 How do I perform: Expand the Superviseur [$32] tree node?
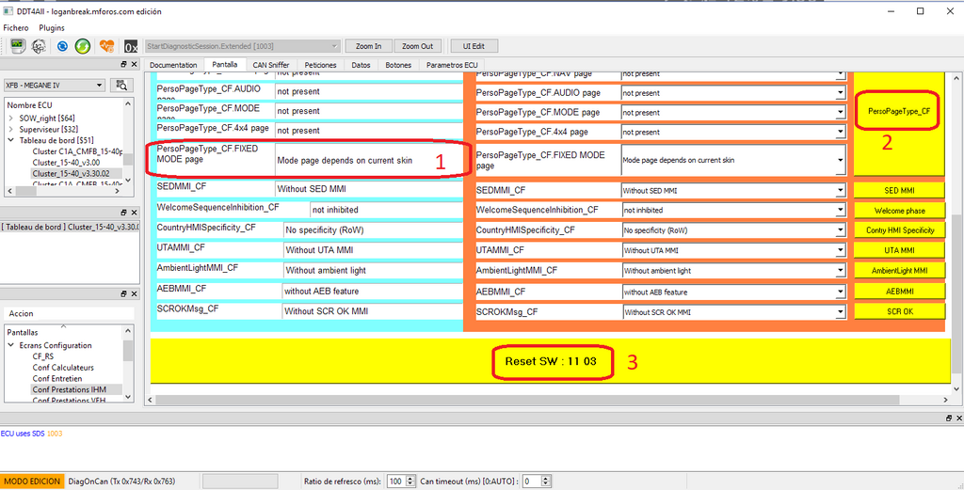11,129
